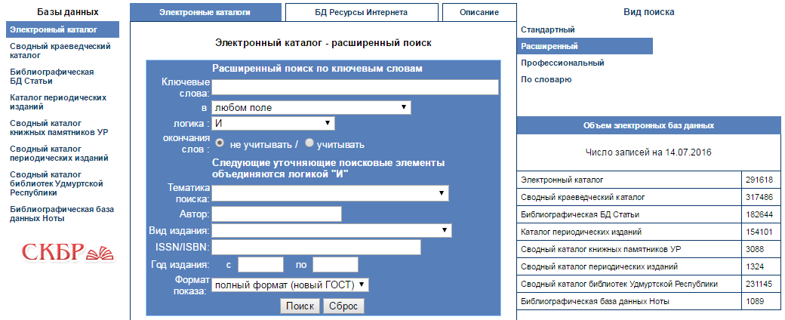This screenshot has width=785, height=320.
Task: Expand the 'Тематика поиска' dropdown
Action: pyautogui.click(x=330, y=194)
